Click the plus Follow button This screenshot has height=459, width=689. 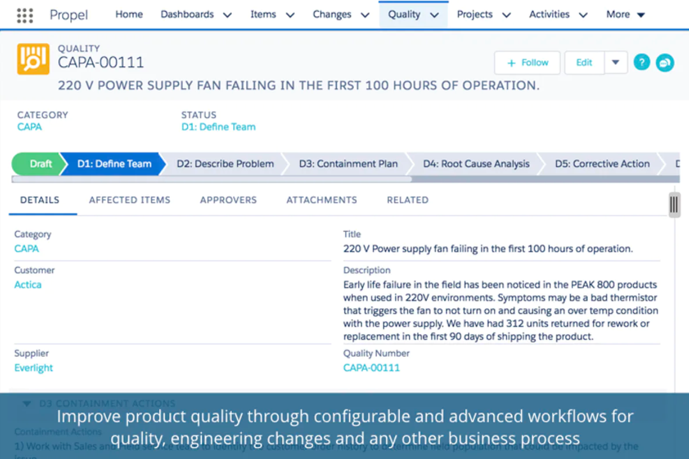click(x=527, y=62)
